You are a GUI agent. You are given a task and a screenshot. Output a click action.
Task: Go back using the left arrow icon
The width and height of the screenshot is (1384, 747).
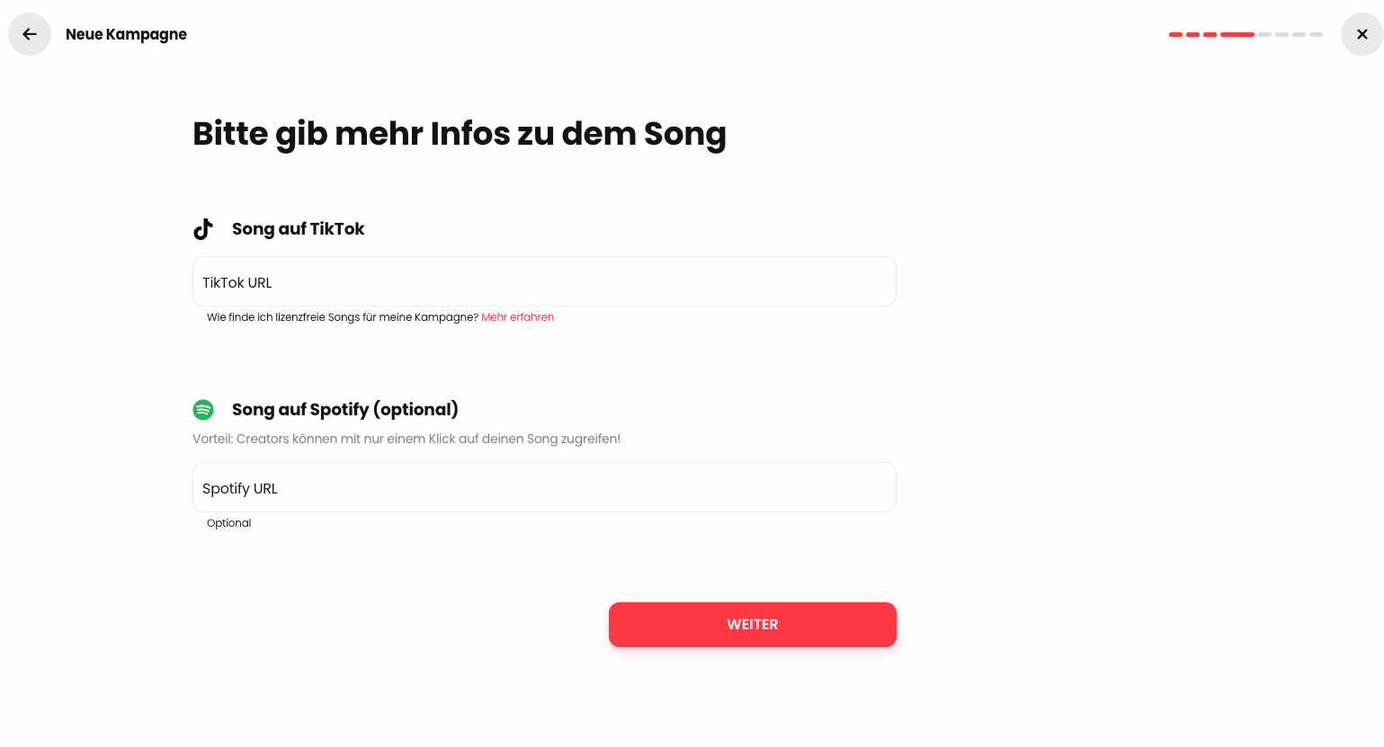[30, 34]
